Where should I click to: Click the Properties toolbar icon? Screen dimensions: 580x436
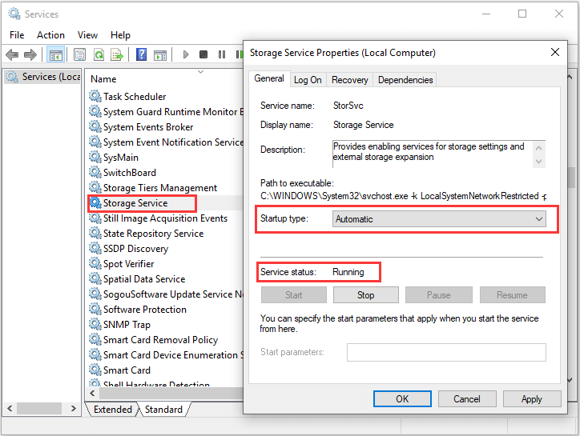click(x=79, y=54)
